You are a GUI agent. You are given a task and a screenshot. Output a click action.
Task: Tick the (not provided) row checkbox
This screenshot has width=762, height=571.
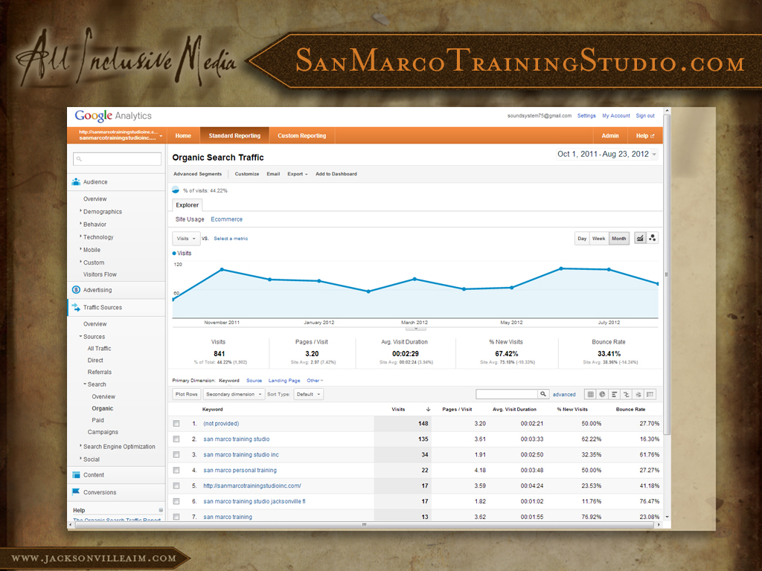click(176, 423)
